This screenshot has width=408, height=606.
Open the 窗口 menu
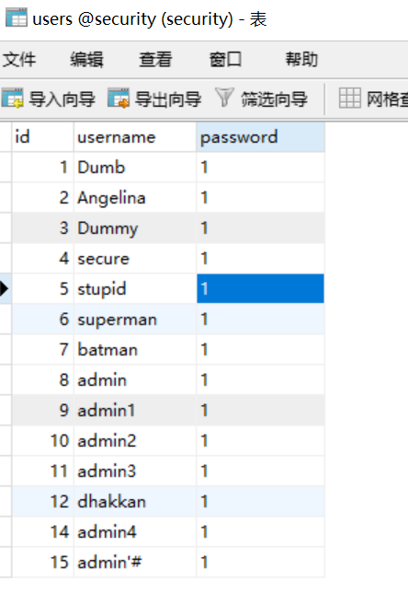click(x=226, y=60)
